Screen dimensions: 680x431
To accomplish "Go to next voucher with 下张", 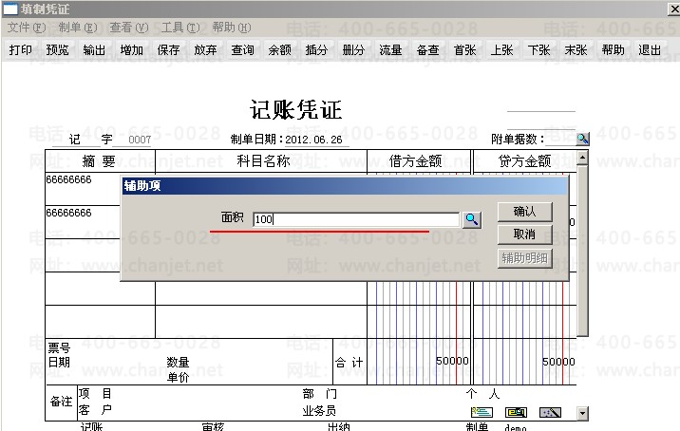I will point(539,50).
